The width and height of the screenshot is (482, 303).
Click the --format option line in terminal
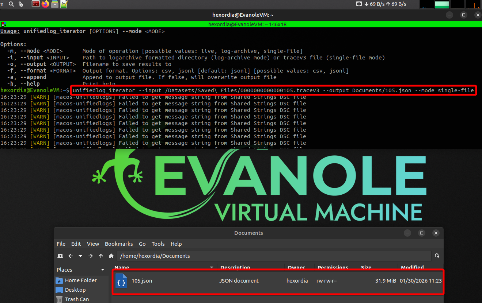point(178,71)
